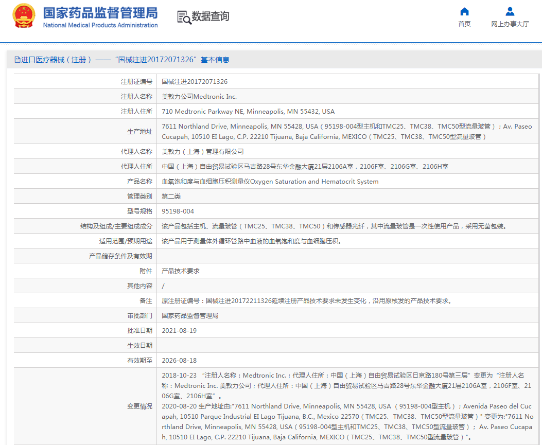Image resolution: width=542 pixels, height=445 pixels.
Task: Select the 美敦力公司Medtronic Inc. registrant name
Action: [199, 97]
